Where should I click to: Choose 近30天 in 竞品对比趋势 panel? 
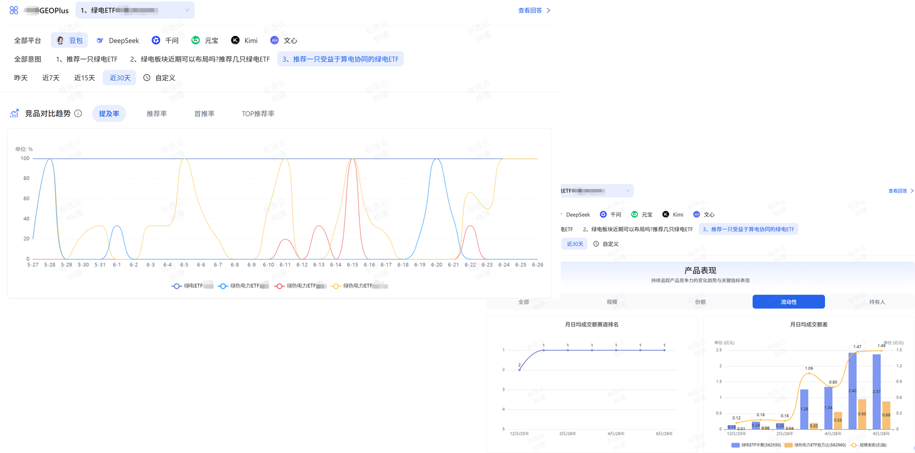point(120,78)
